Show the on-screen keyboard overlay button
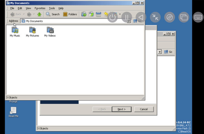204x134 pixels. click(198, 17)
